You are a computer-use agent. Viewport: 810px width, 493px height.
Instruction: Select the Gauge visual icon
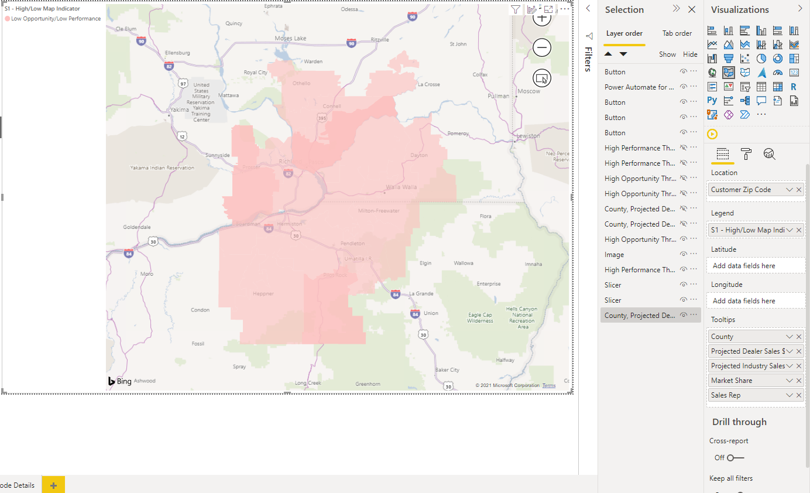click(x=778, y=73)
